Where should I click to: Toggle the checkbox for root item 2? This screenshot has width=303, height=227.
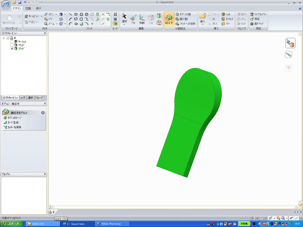coord(8,38)
